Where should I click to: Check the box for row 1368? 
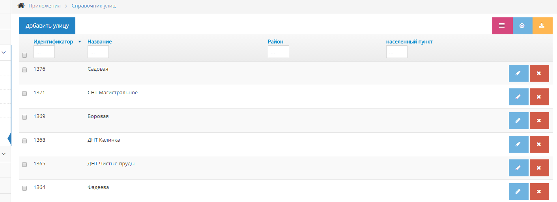click(x=24, y=141)
